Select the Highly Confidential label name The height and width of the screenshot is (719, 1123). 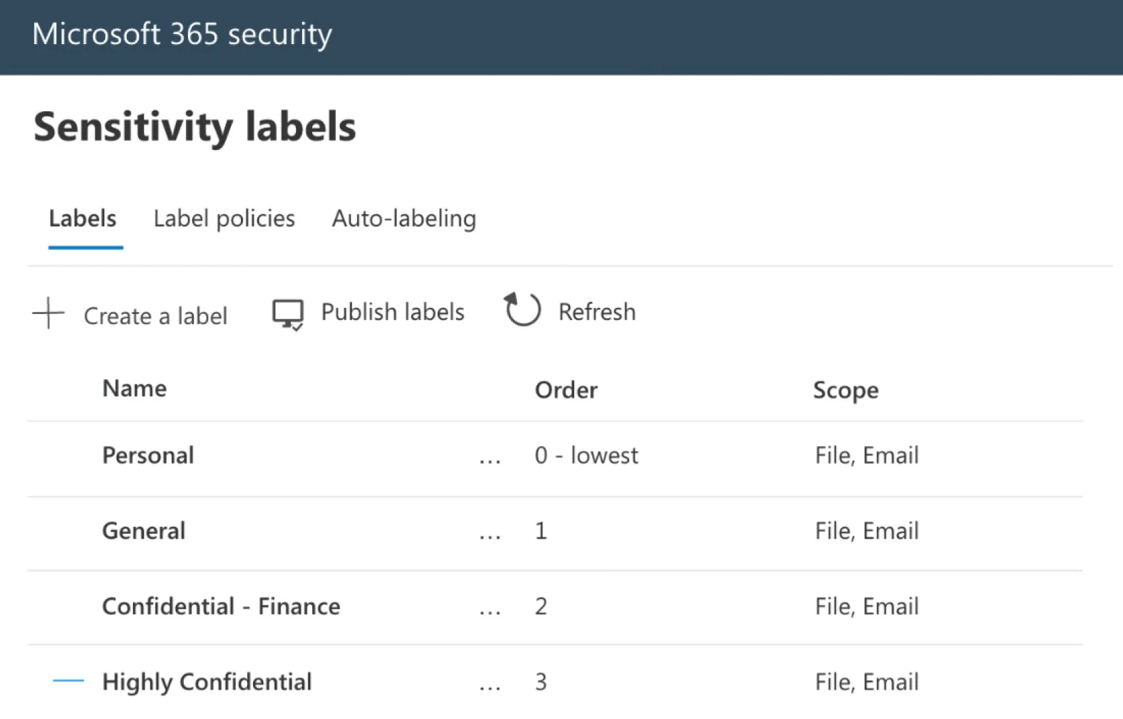click(x=207, y=682)
